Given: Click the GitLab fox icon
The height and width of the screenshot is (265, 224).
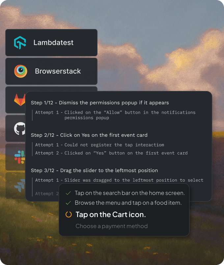Looking at the screenshot, I should (x=20, y=100).
